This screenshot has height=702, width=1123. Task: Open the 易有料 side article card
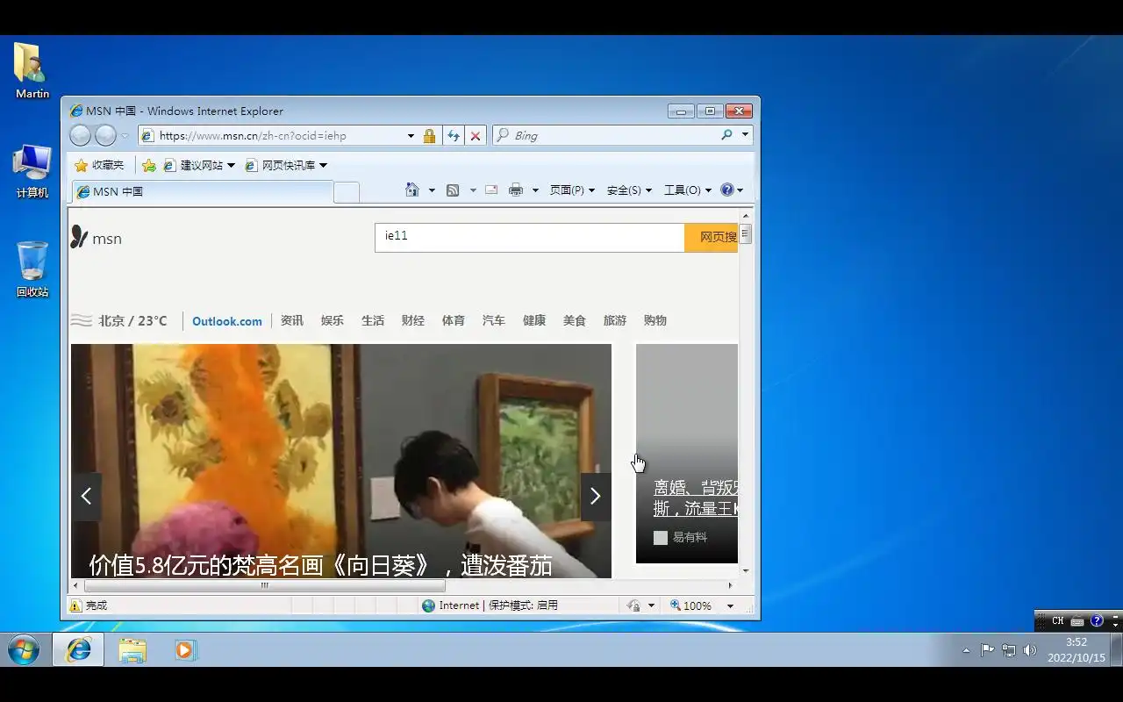687,453
